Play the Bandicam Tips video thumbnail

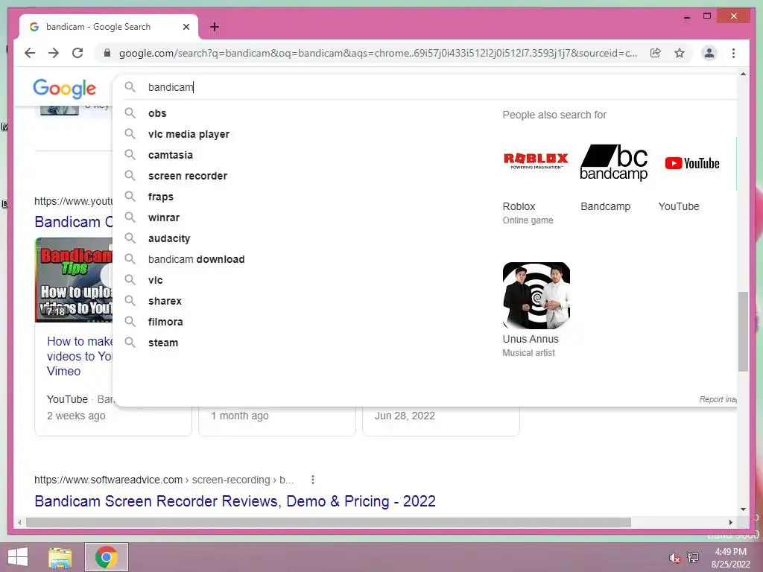(74, 280)
